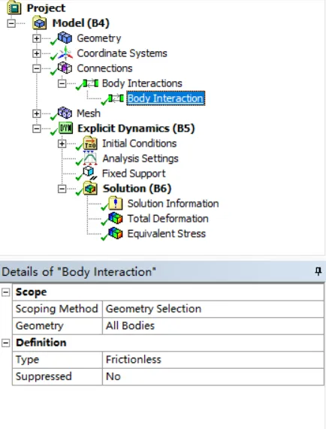Click the Fixed Support icon
This screenshot has height=429, width=326.
point(89,174)
